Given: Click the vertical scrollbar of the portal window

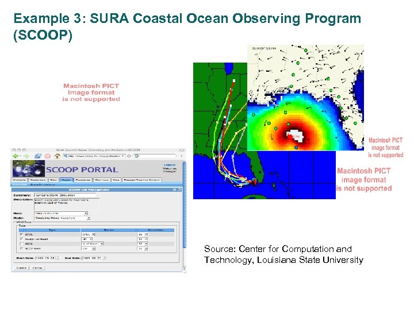Looking at the screenshot, I should (x=185, y=205).
